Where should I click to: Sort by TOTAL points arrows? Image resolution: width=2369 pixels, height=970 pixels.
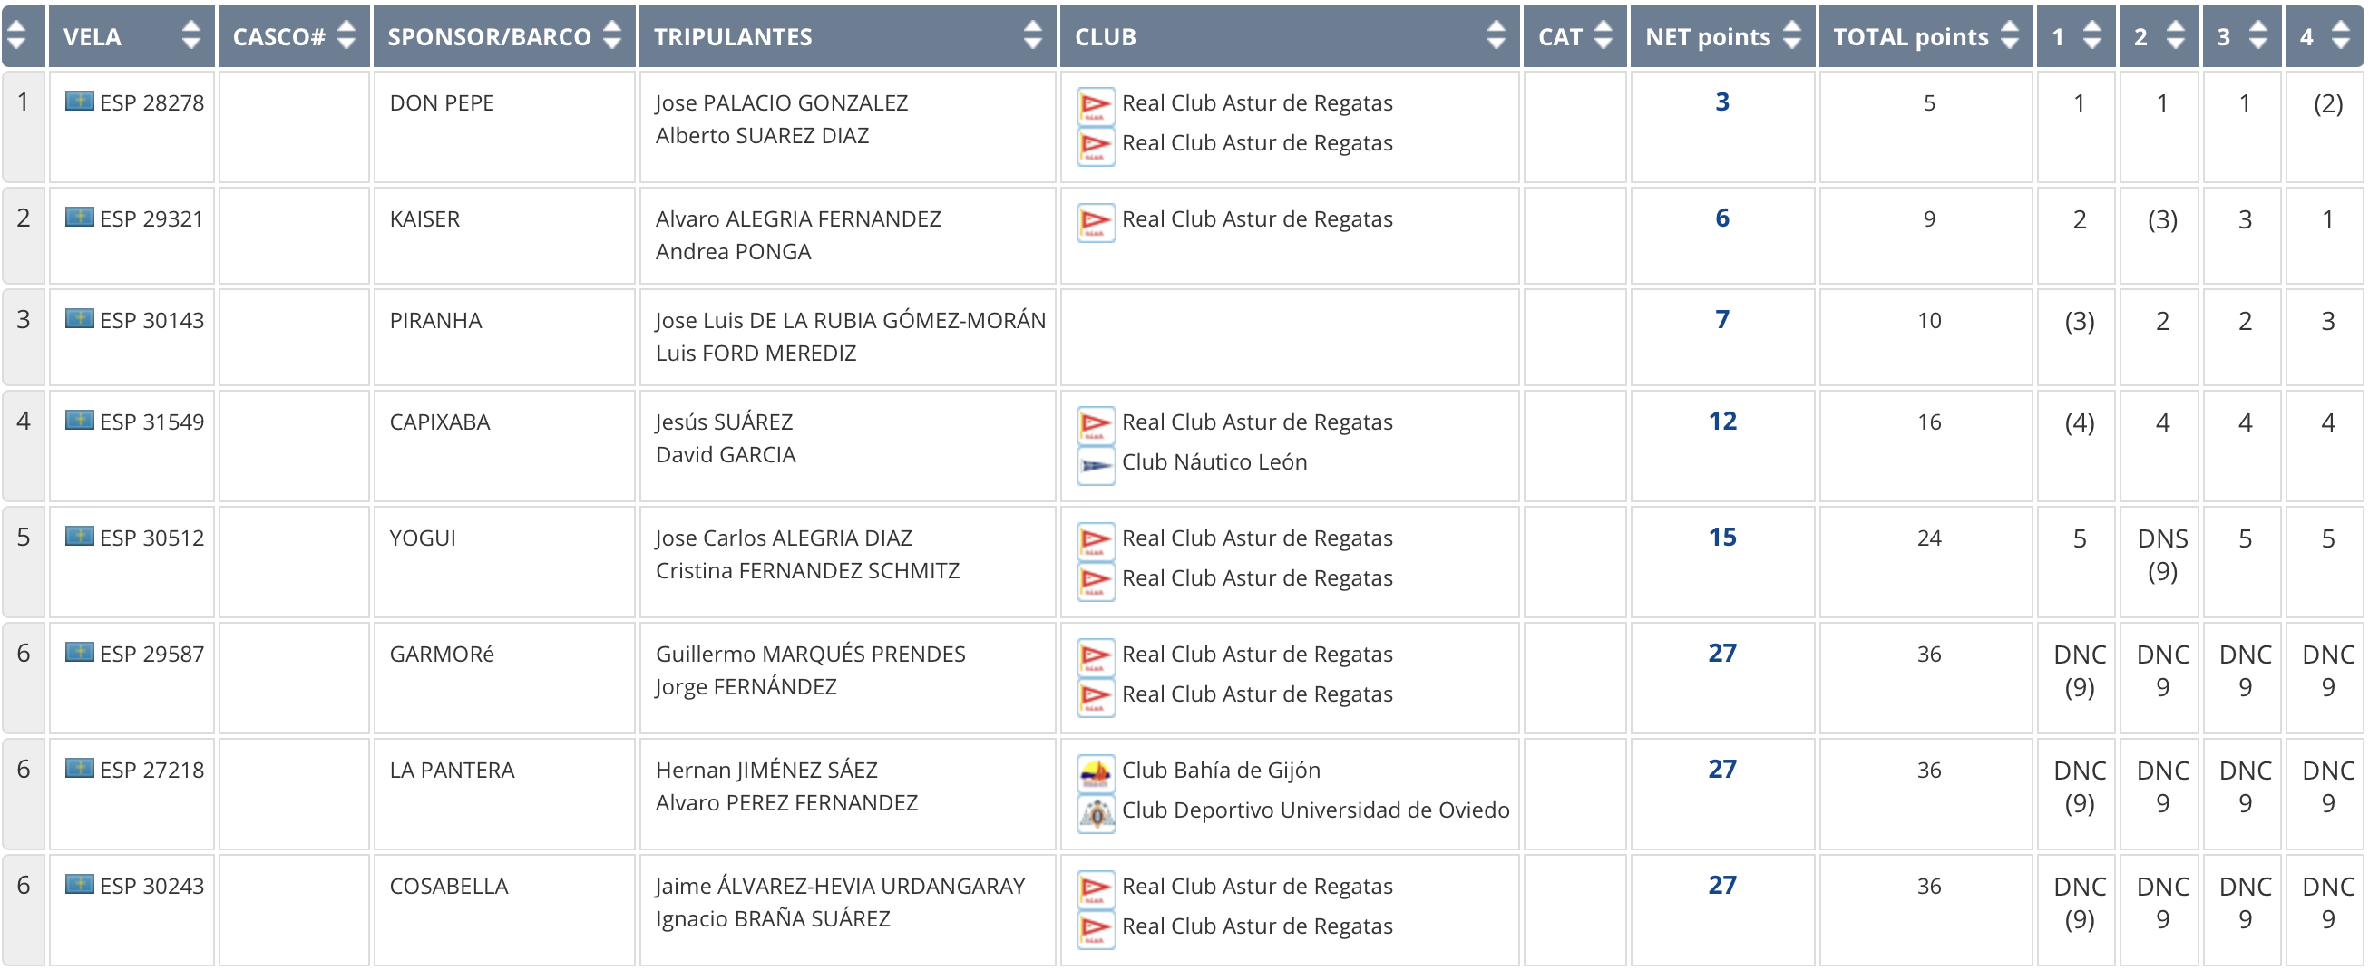tap(2010, 36)
